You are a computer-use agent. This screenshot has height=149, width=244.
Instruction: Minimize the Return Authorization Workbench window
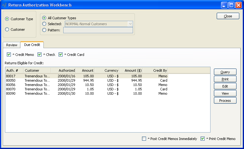[224, 5]
